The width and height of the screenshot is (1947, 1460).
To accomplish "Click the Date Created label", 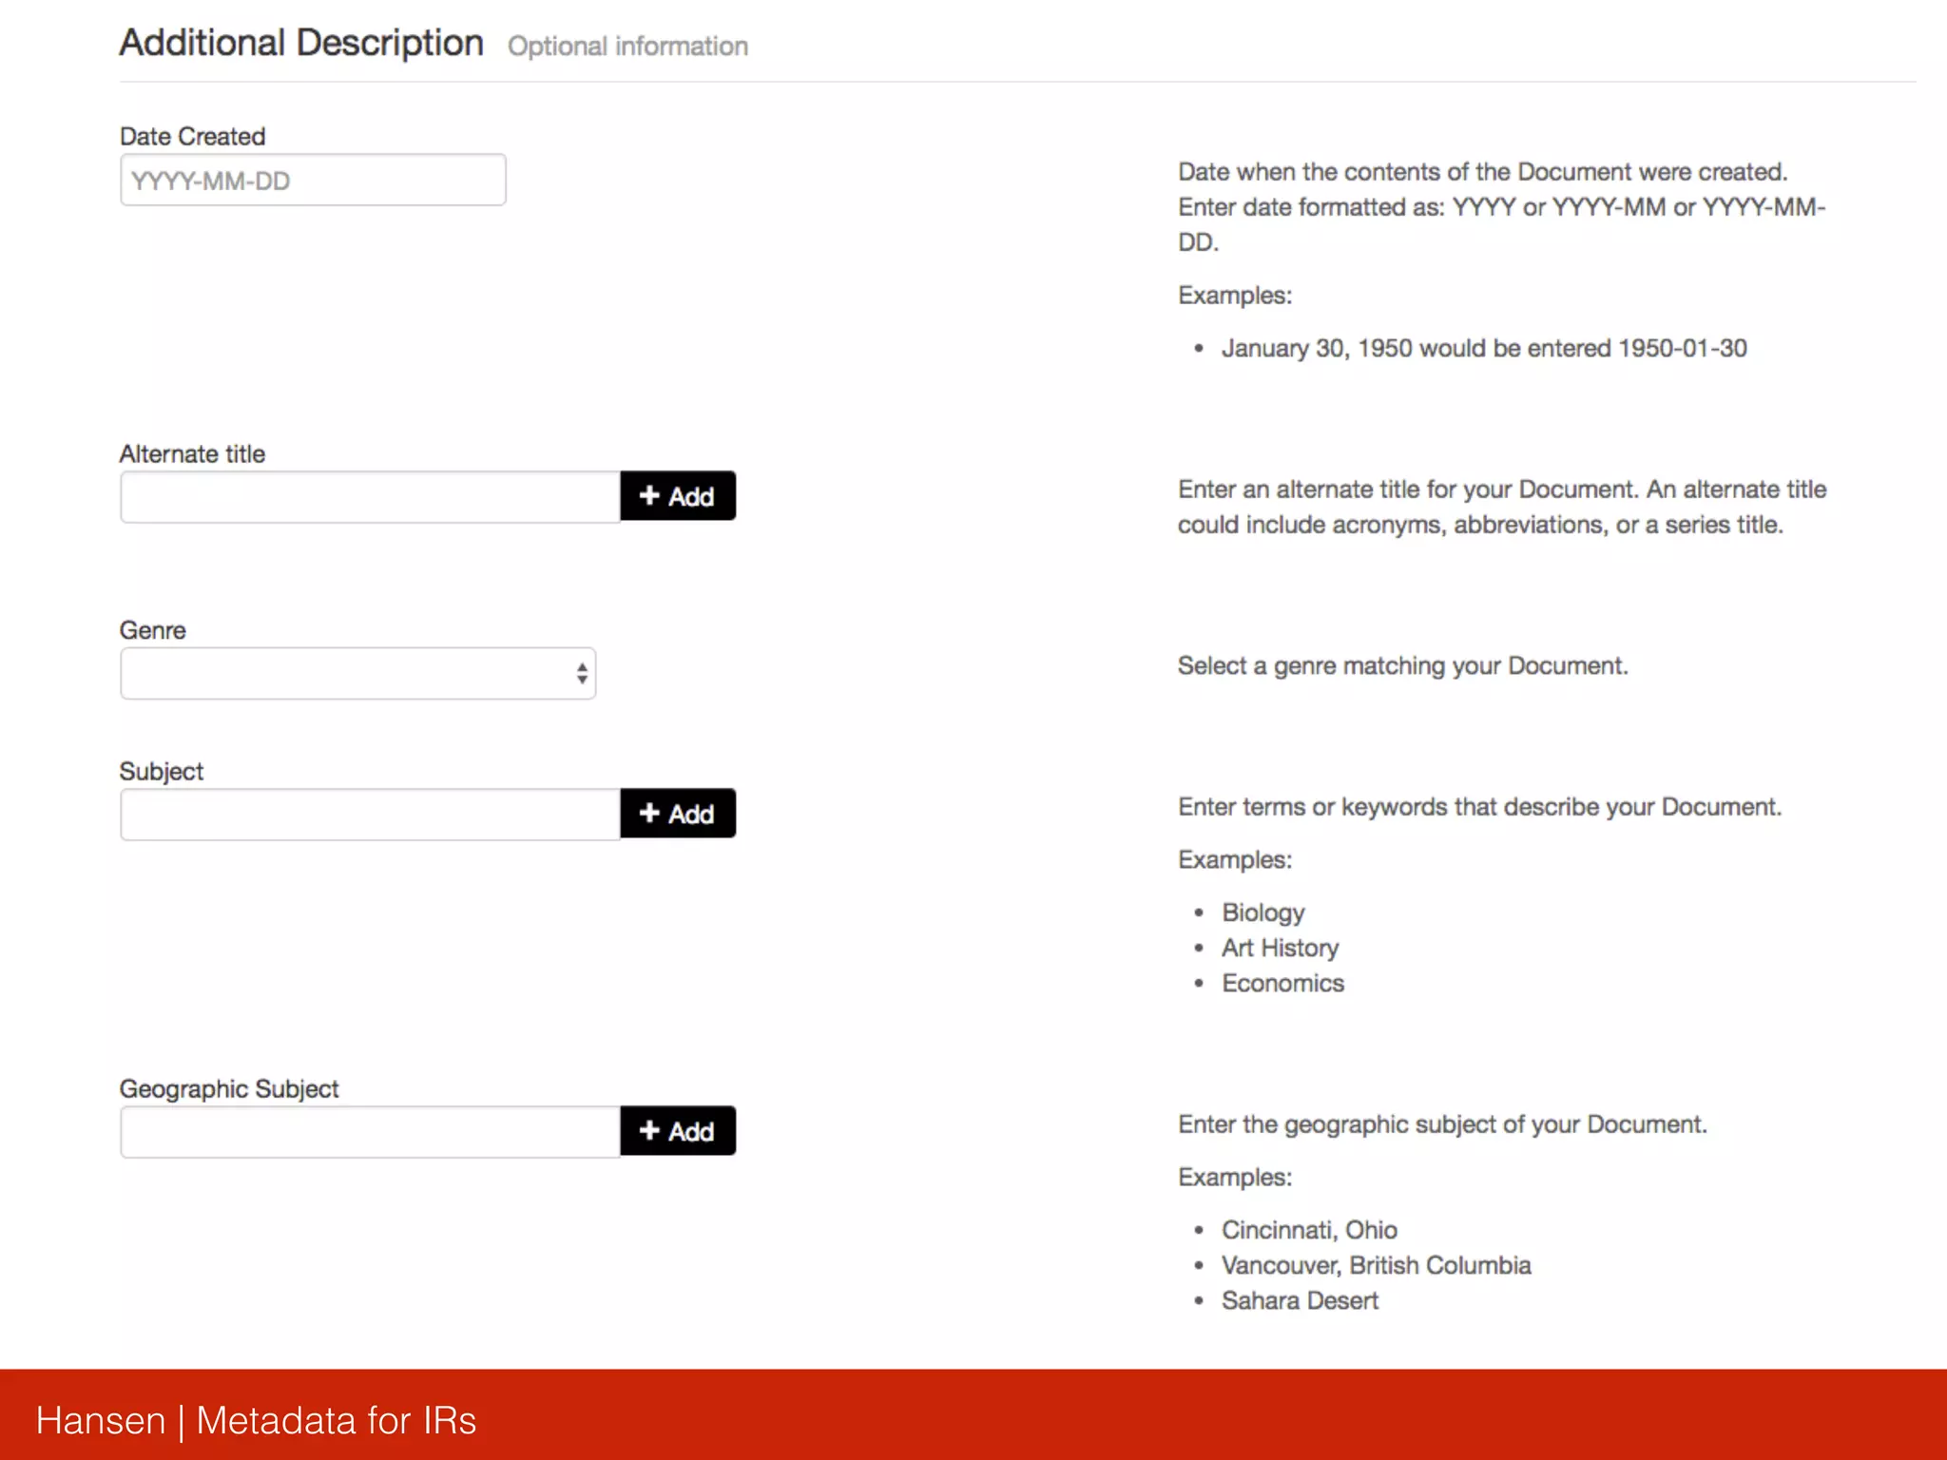I will click(192, 137).
